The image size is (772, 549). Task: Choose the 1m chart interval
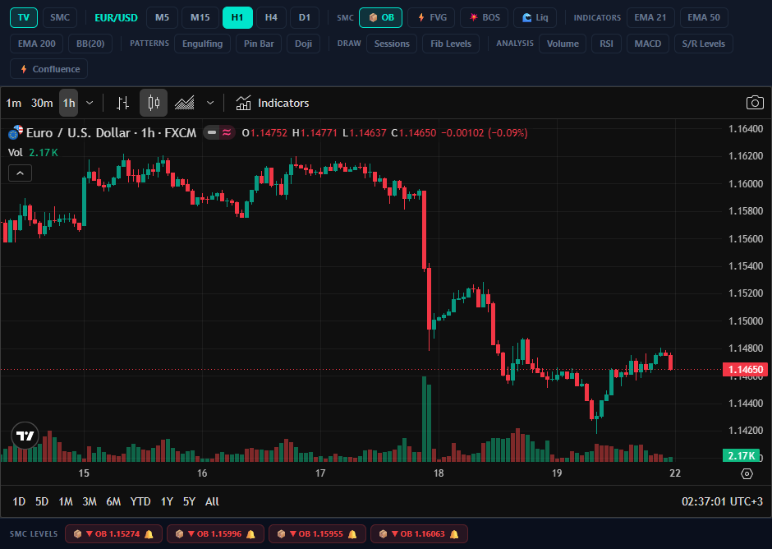(14, 103)
